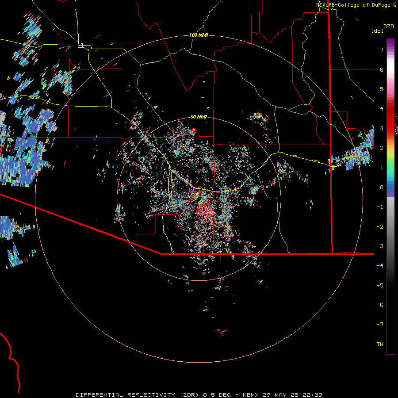Click the 50 NMI range ring label
Image resolution: width=398 pixels, height=398 pixels.
tap(199, 117)
